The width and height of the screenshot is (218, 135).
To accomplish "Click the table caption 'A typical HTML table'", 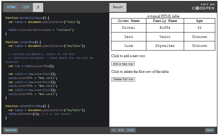I will coord(163,16).
